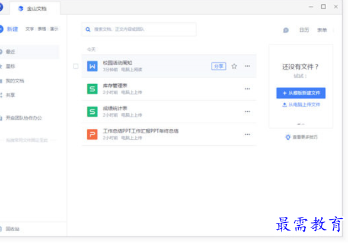This screenshot has height=243, width=348.
Task: Click the green S icon of 成绩统计表
Action: click(x=92, y=111)
